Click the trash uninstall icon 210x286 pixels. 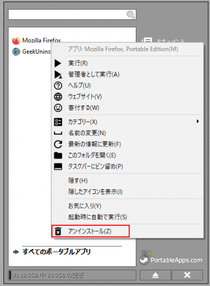click(x=58, y=231)
